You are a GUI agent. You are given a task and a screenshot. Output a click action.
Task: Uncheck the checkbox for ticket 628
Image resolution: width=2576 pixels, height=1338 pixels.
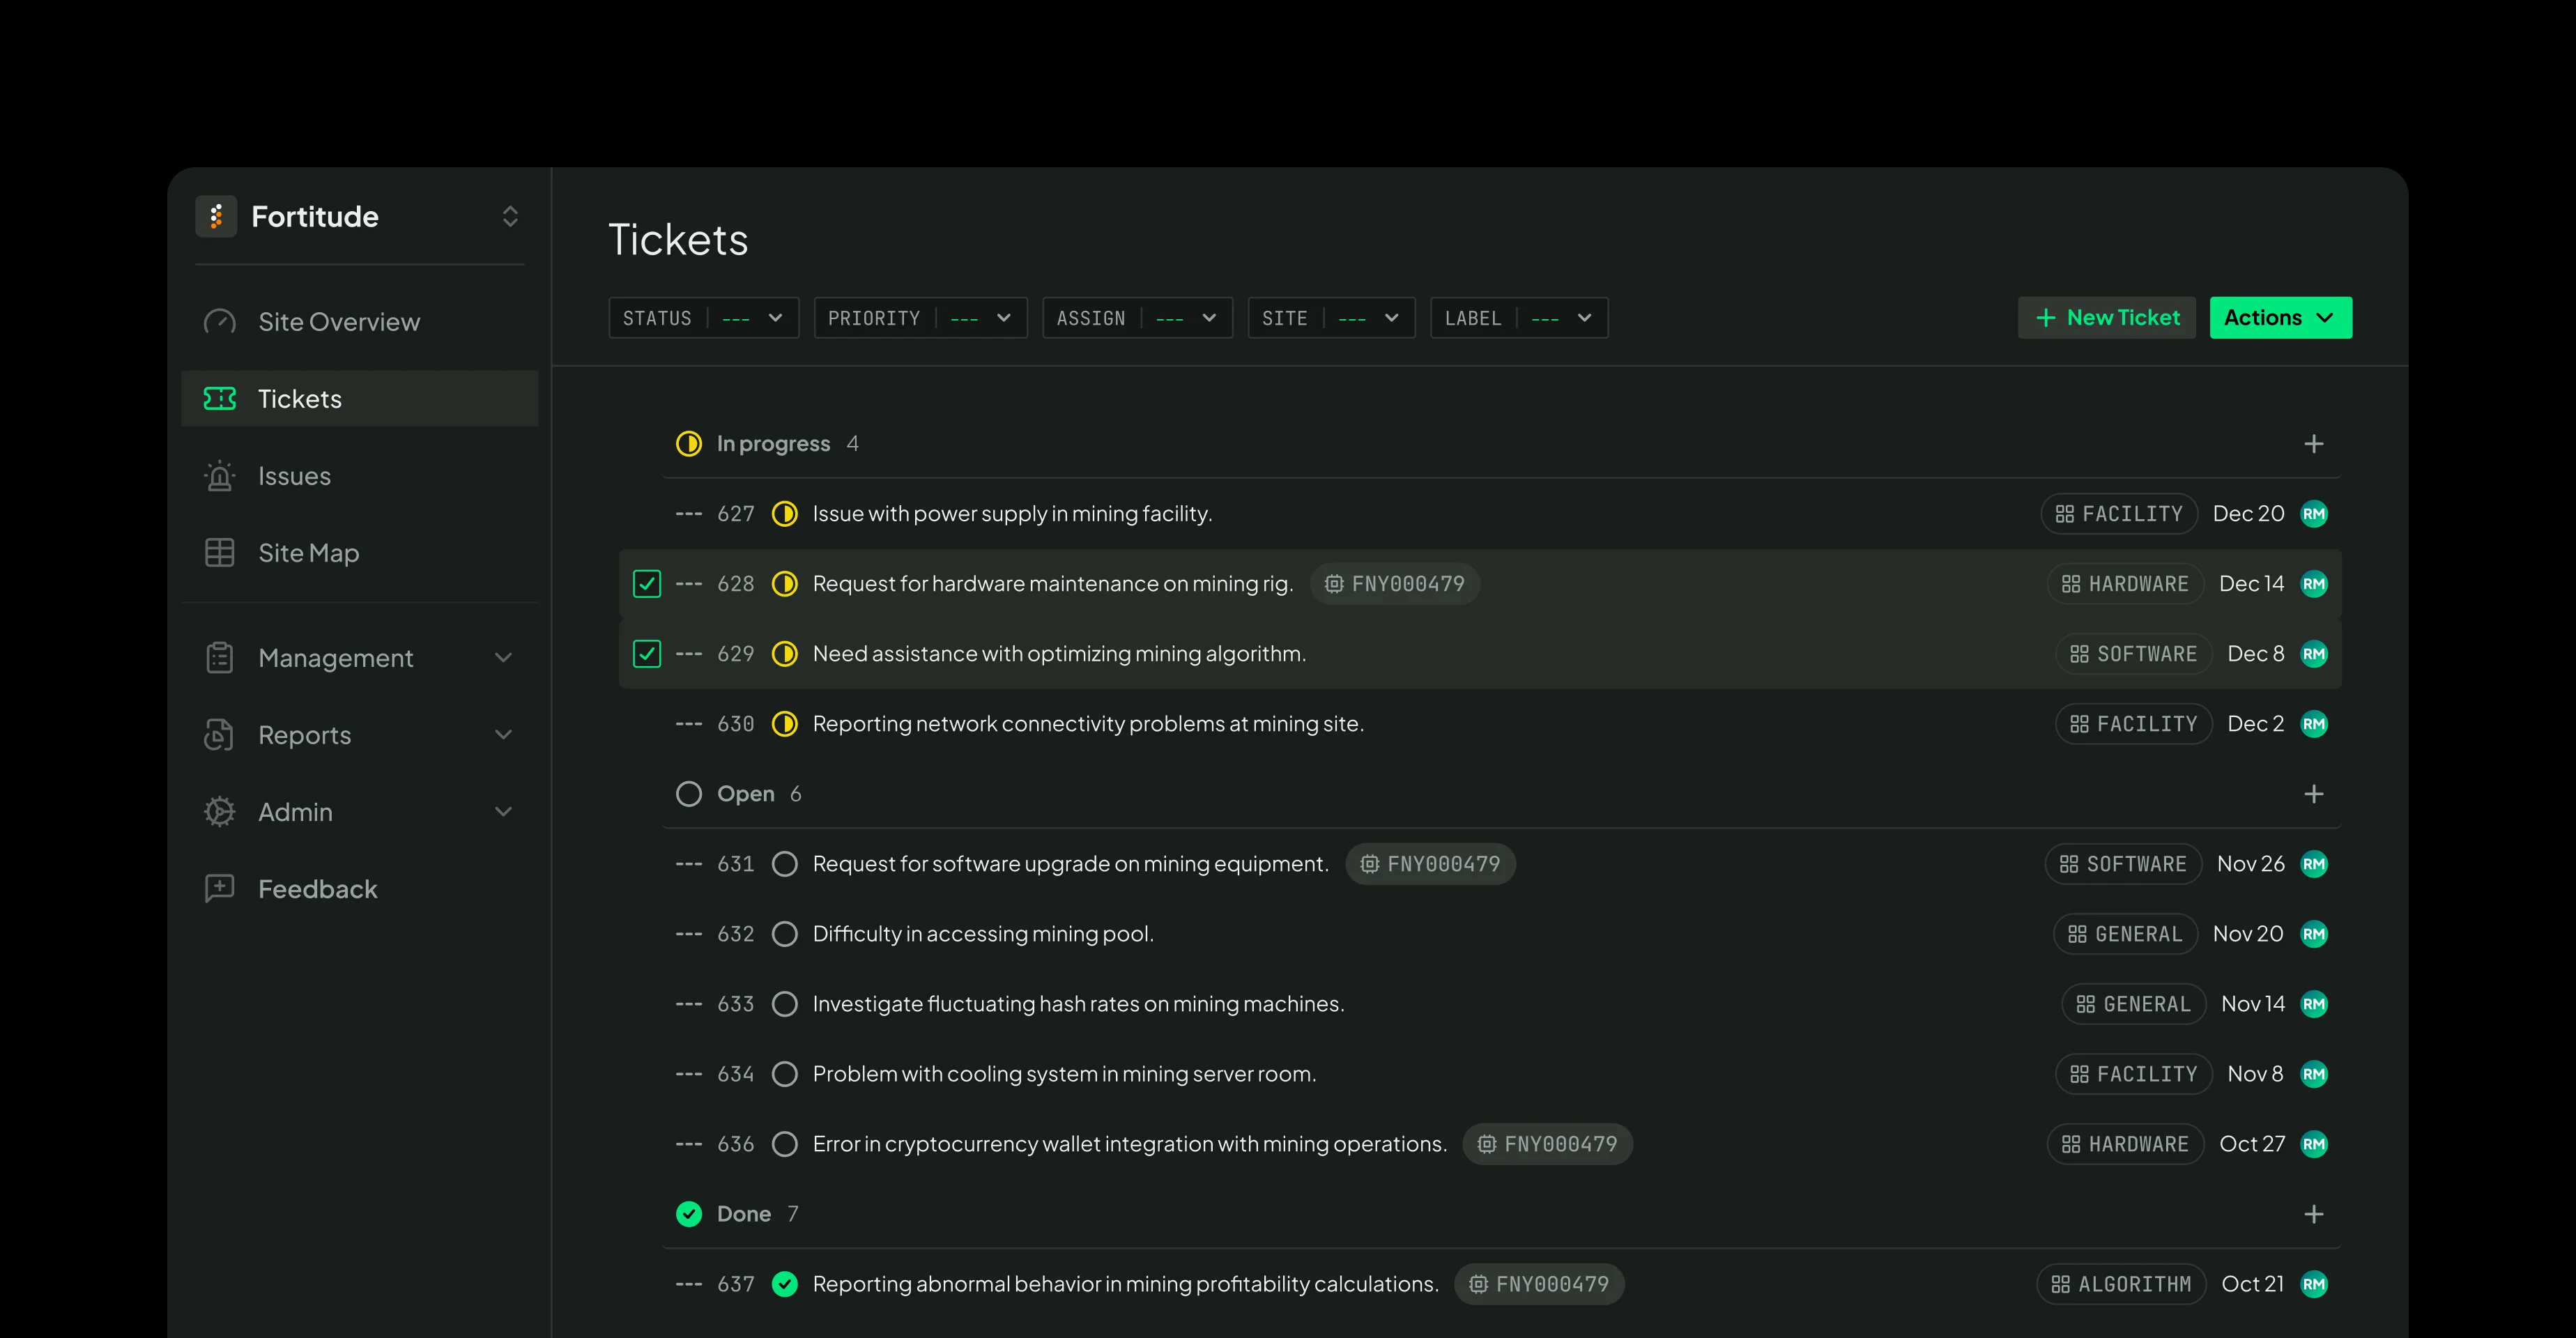click(x=647, y=584)
